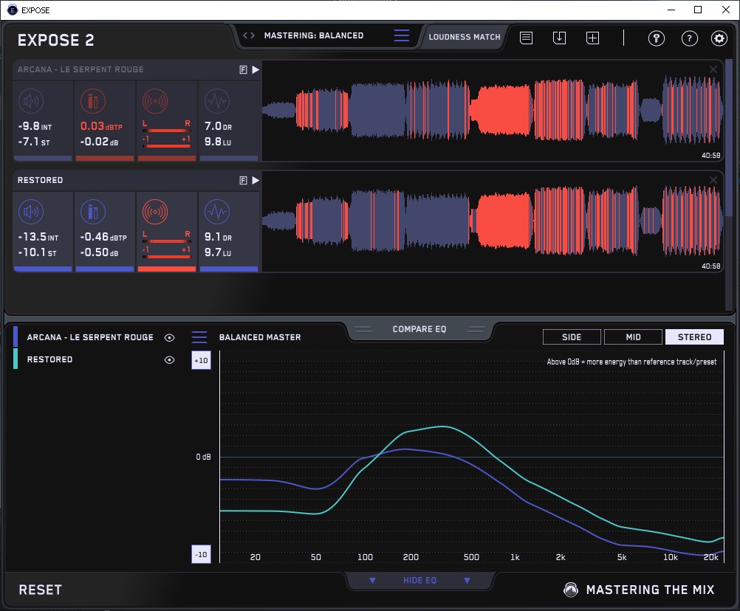740x611 pixels.
Task: Click the Restored label in EQ legend
Action: pos(49,359)
